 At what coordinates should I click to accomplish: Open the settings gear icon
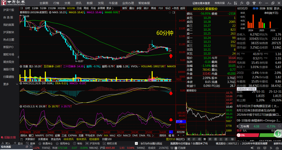coord(248,3)
